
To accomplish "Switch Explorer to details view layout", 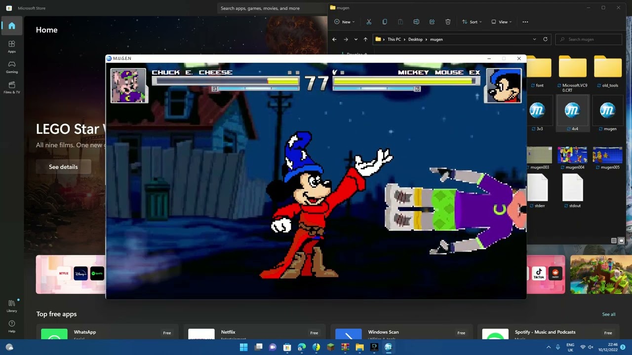I will click(x=614, y=241).
